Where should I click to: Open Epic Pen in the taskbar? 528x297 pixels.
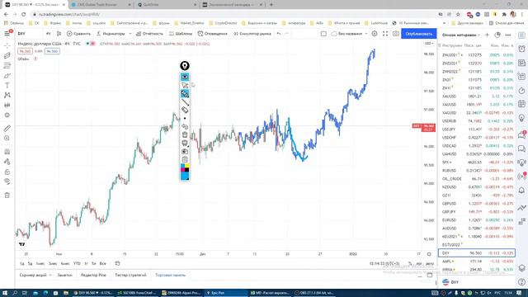(225, 293)
